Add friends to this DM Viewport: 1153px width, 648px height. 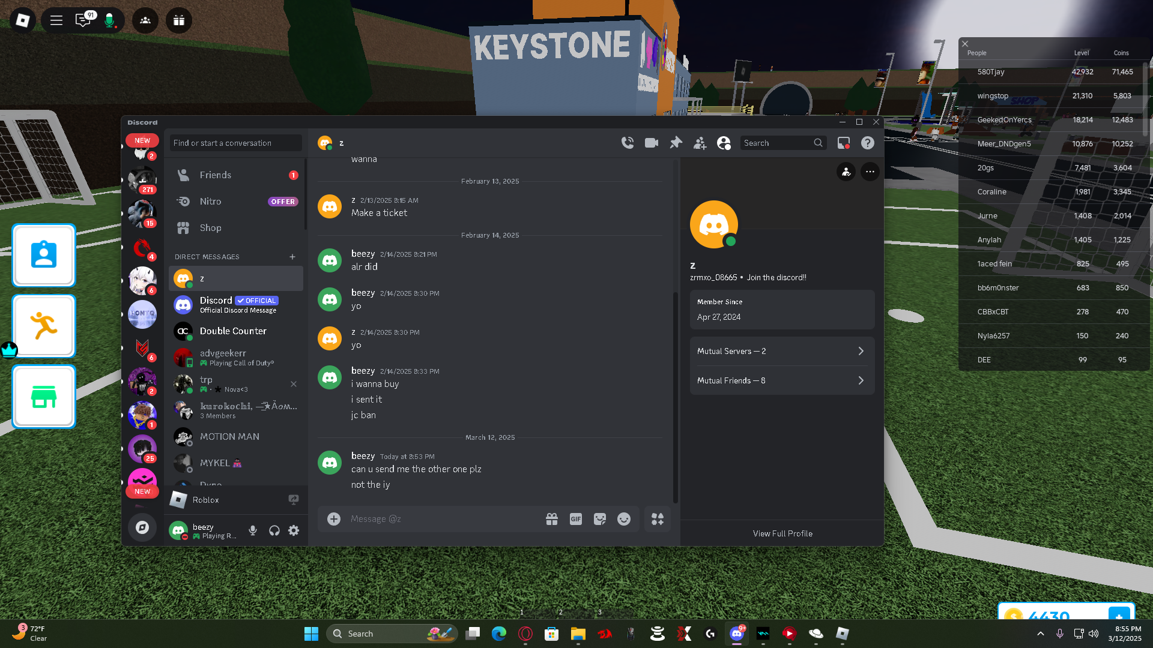[700, 143]
